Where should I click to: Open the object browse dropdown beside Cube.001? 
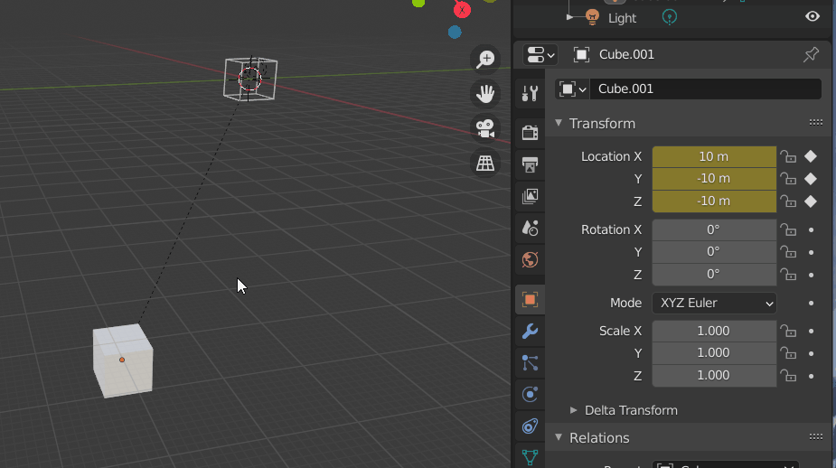pyautogui.click(x=573, y=89)
